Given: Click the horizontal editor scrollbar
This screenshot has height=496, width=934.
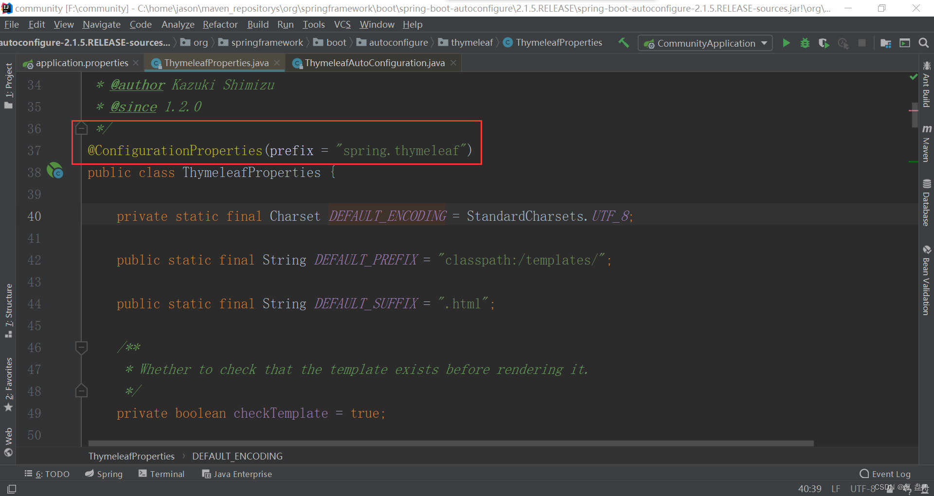Looking at the screenshot, I should tap(451, 443).
